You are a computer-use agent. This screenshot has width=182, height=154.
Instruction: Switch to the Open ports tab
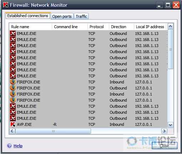pyautogui.click(x=62, y=16)
